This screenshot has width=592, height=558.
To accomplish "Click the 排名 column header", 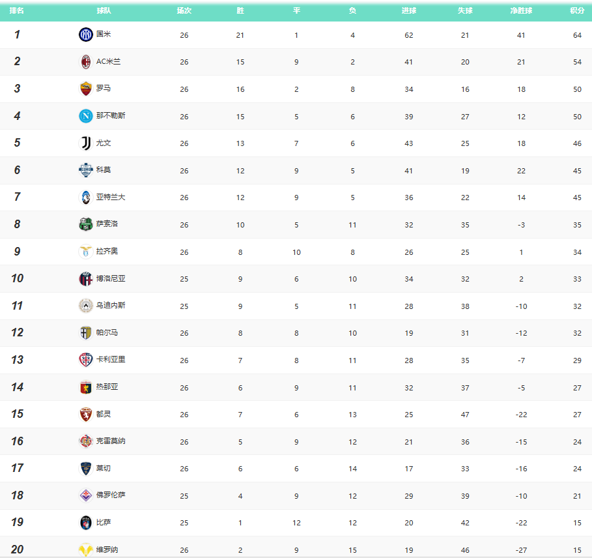I will [17, 11].
